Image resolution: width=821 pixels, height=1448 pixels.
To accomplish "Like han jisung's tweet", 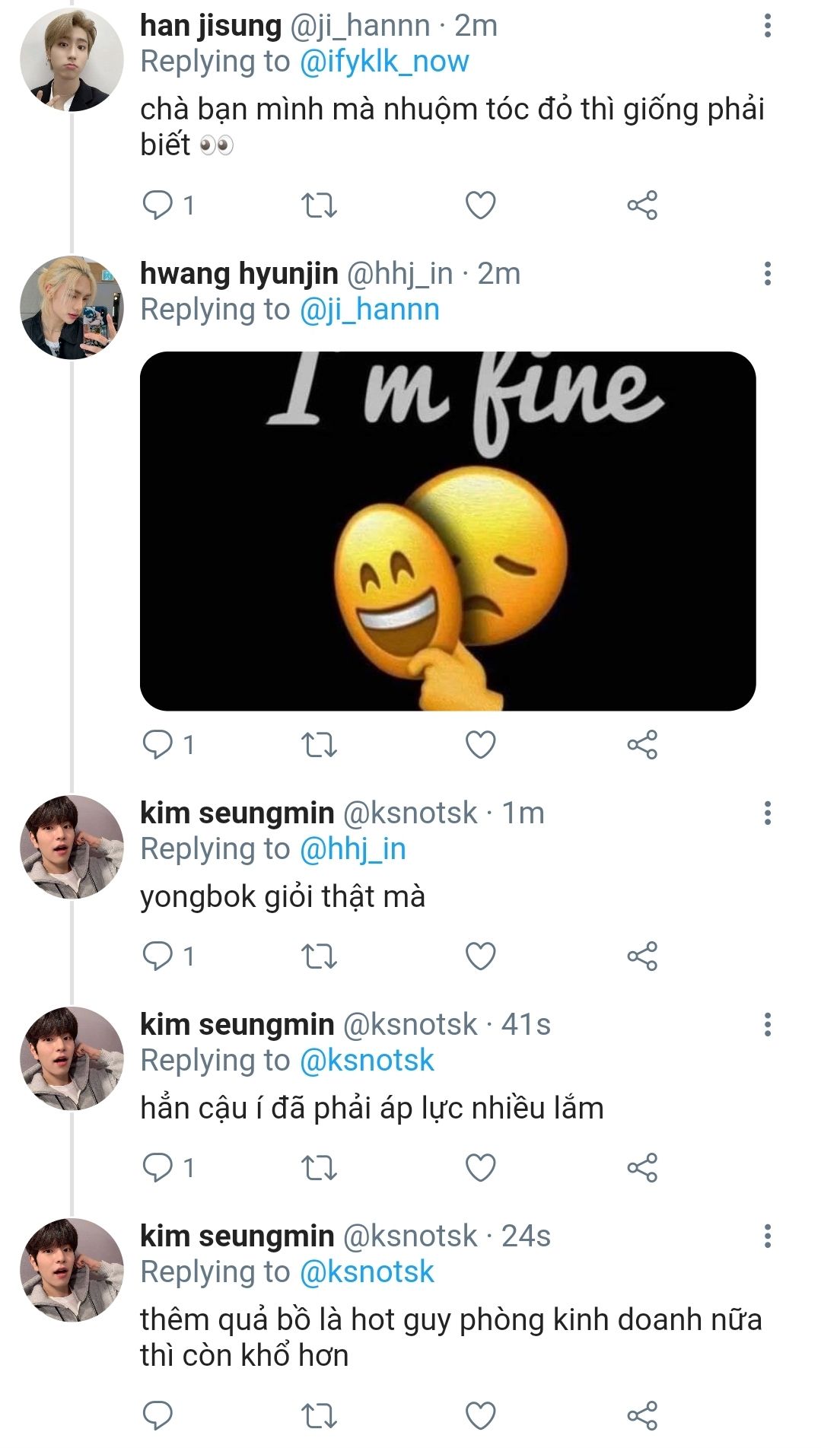I will click(480, 205).
